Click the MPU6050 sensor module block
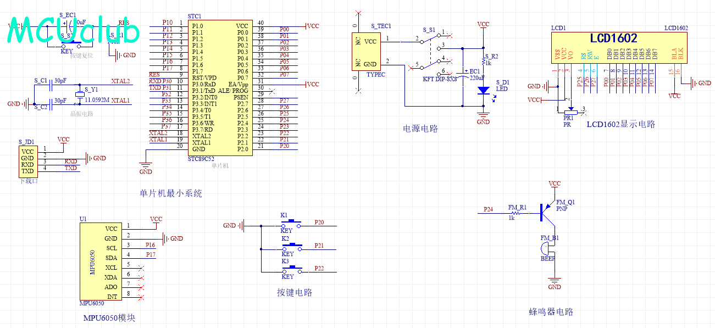 pos(99,261)
